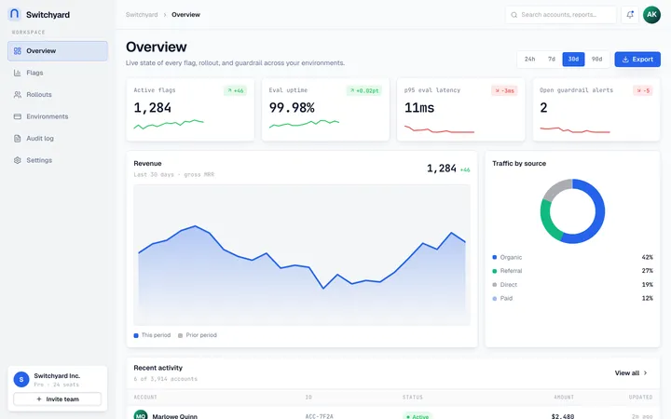Screen dimensions: 671x419
Task: Select the 7d time range
Action: [x=552, y=59]
